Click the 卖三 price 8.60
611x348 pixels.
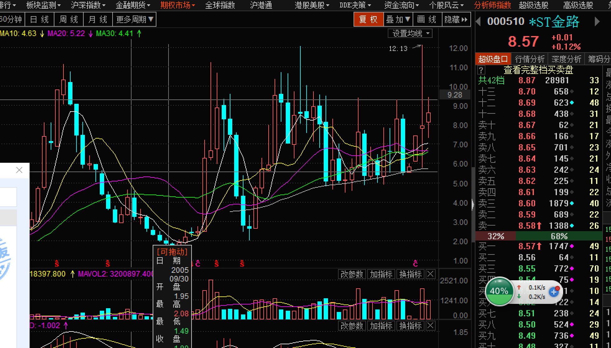(527, 203)
